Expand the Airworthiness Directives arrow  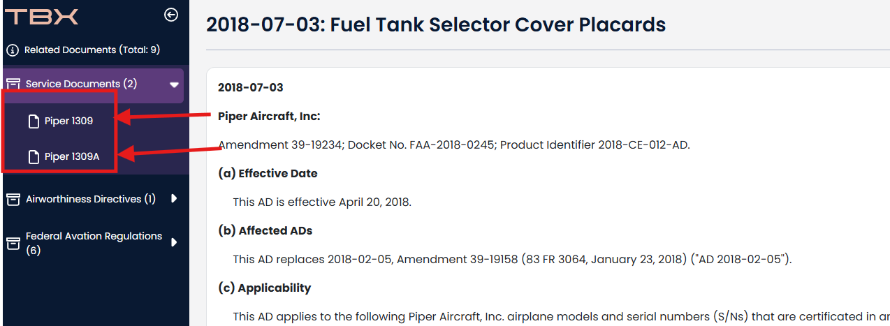tap(174, 199)
